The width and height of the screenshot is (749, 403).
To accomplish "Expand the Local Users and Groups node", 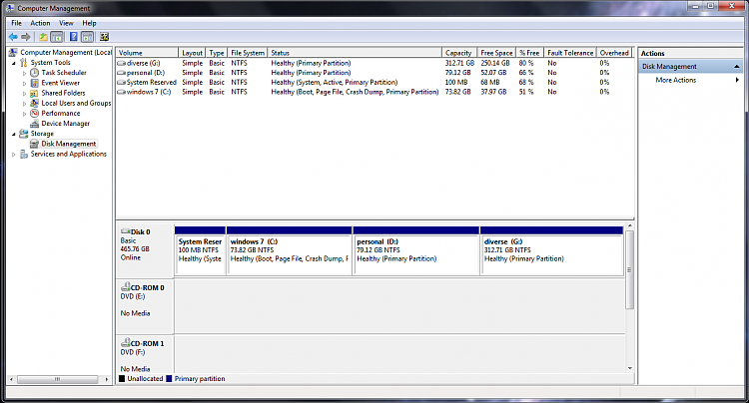I will click(24, 104).
